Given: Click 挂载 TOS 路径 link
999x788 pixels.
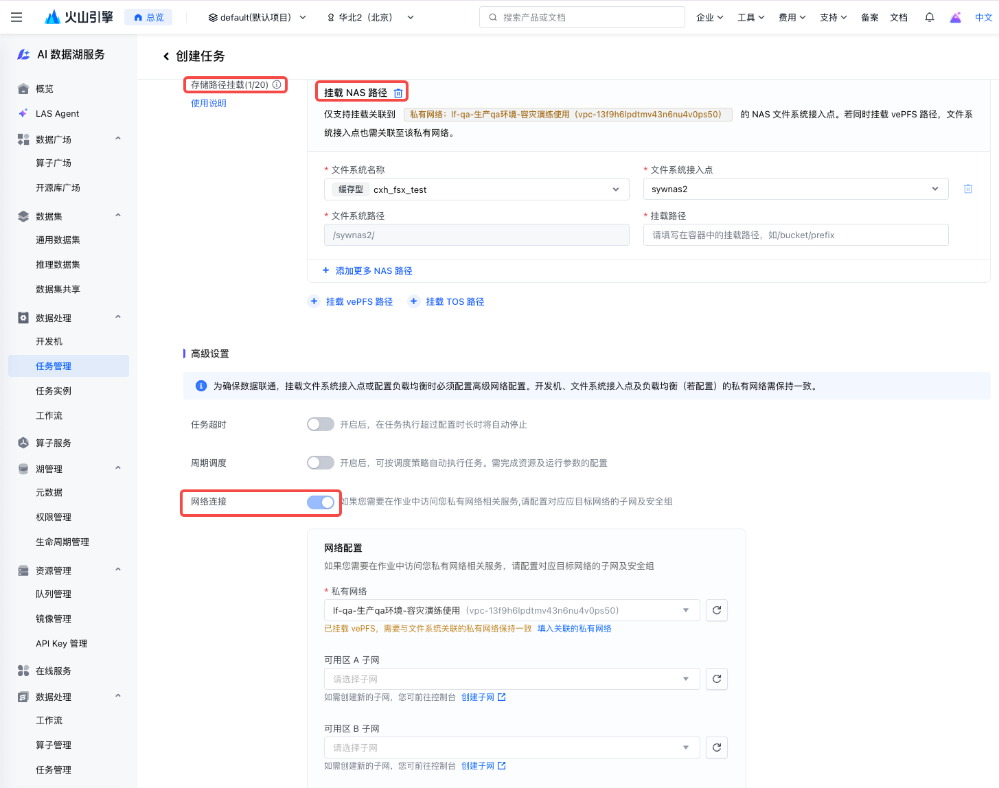Looking at the screenshot, I should [455, 301].
